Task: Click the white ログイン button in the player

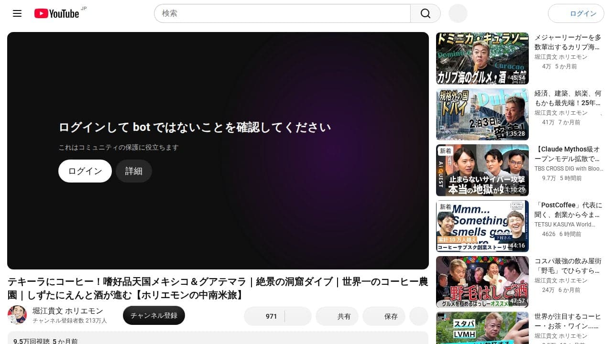Action: pos(85,171)
